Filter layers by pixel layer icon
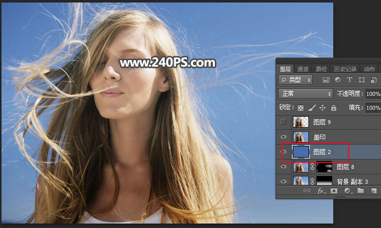This screenshot has width=381, height=228. click(326, 79)
